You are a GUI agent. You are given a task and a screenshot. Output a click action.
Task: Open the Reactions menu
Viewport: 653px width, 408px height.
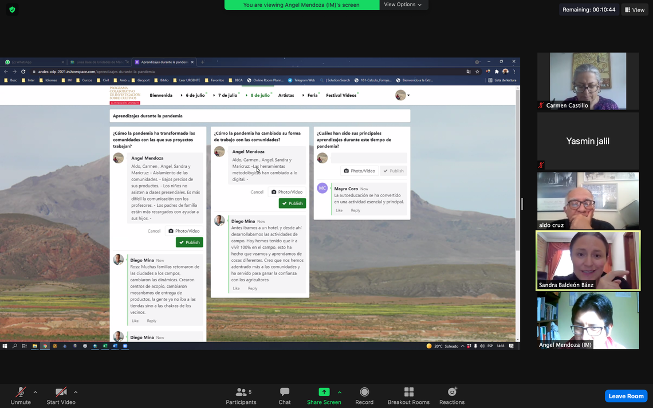pos(452,395)
